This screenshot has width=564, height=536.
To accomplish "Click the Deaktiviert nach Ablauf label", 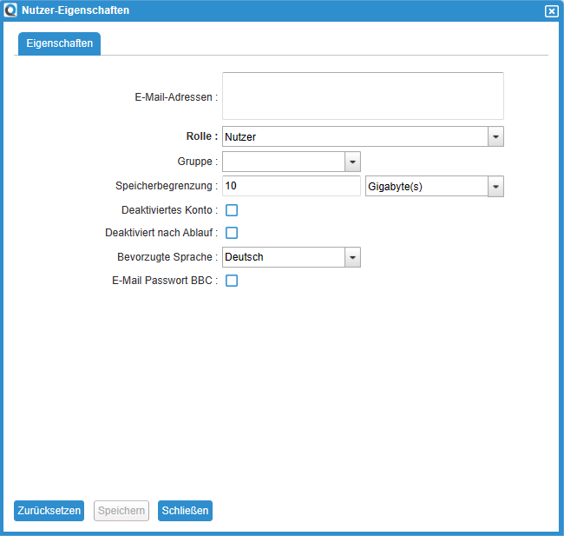I will (x=161, y=233).
